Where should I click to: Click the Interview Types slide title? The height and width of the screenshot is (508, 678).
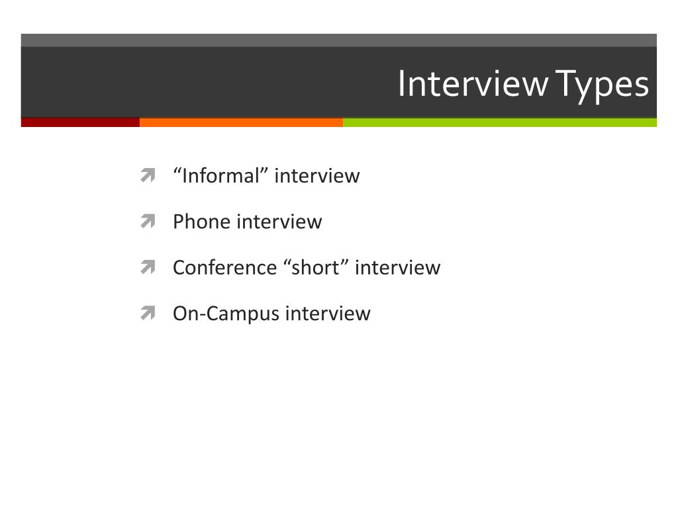coord(523,84)
